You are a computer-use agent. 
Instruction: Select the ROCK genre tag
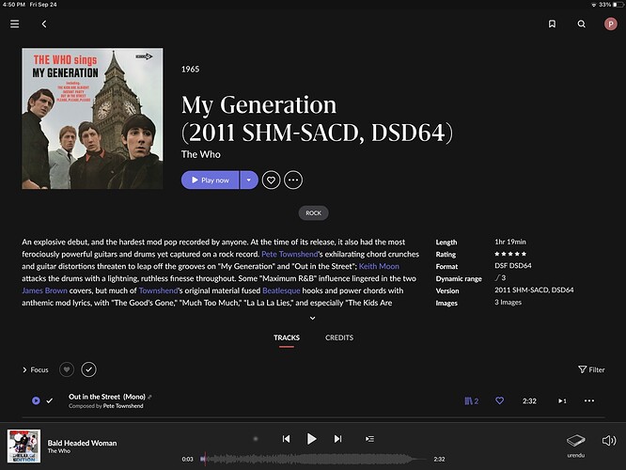tap(313, 212)
